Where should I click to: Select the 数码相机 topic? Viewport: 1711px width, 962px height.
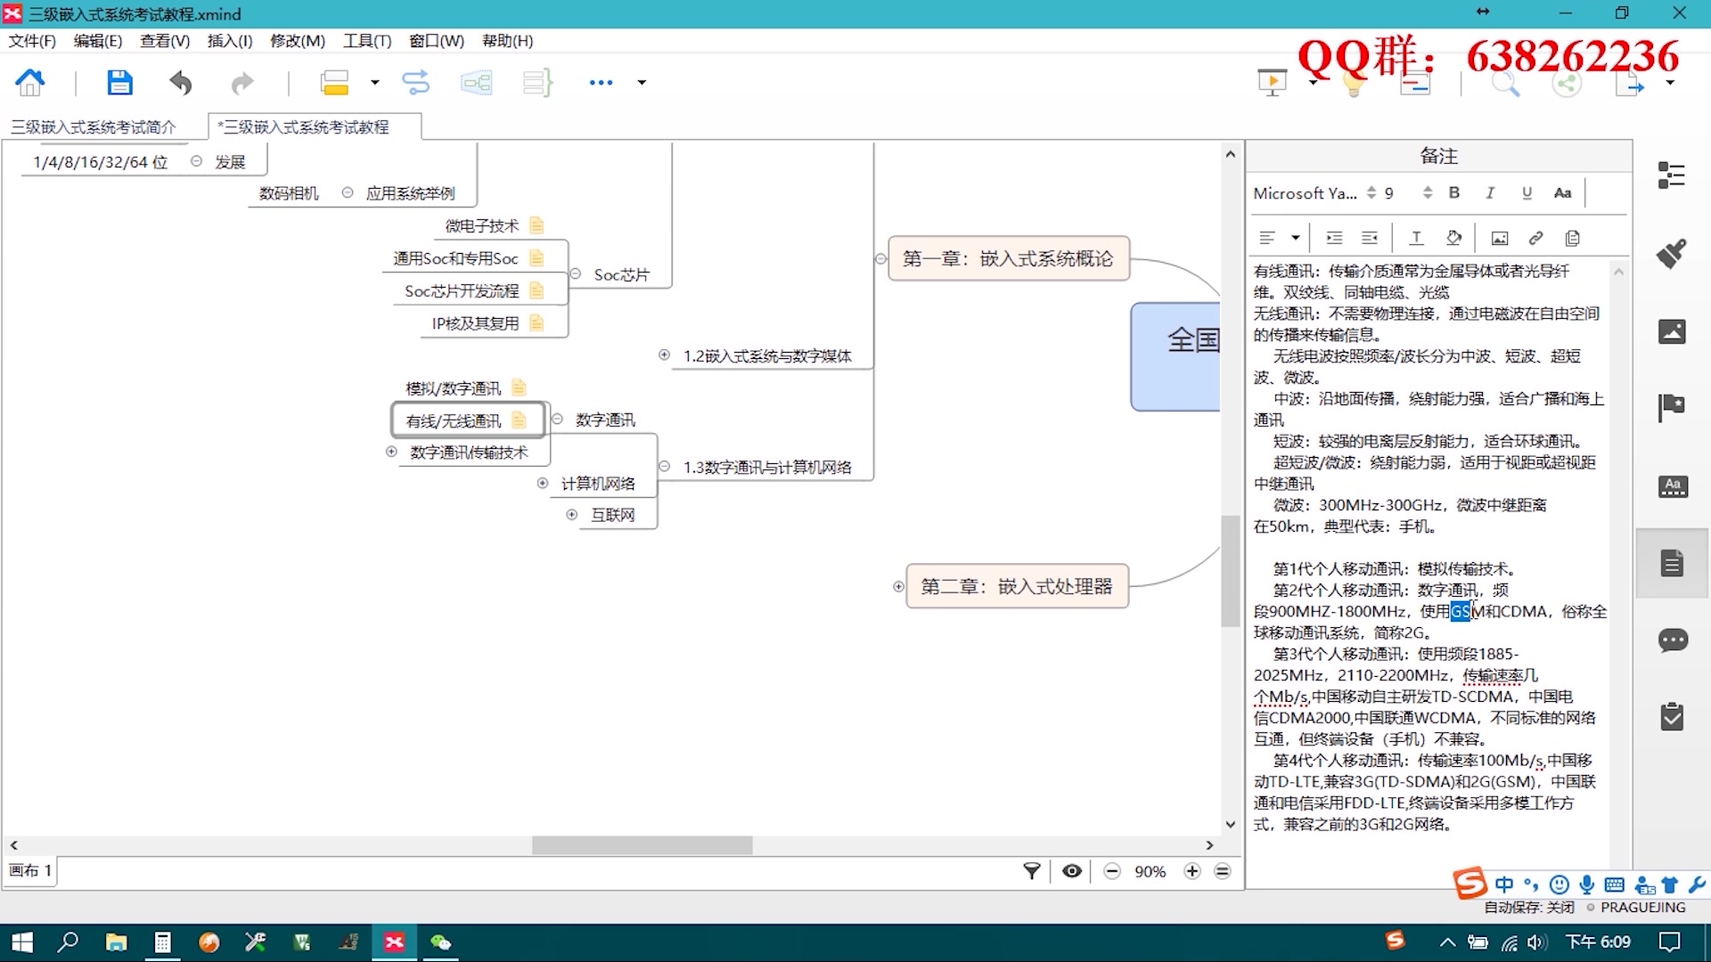click(289, 193)
